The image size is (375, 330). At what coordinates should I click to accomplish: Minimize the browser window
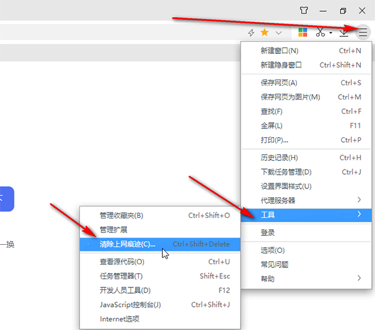[323, 11]
